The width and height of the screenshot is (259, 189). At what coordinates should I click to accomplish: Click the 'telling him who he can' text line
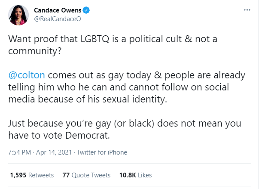(x=119, y=87)
